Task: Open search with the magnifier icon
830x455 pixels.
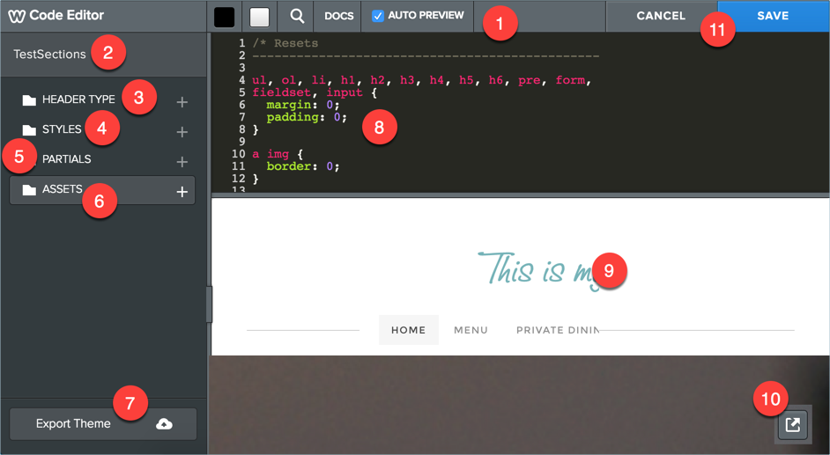Action: pyautogui.click(x=297, y=16)
